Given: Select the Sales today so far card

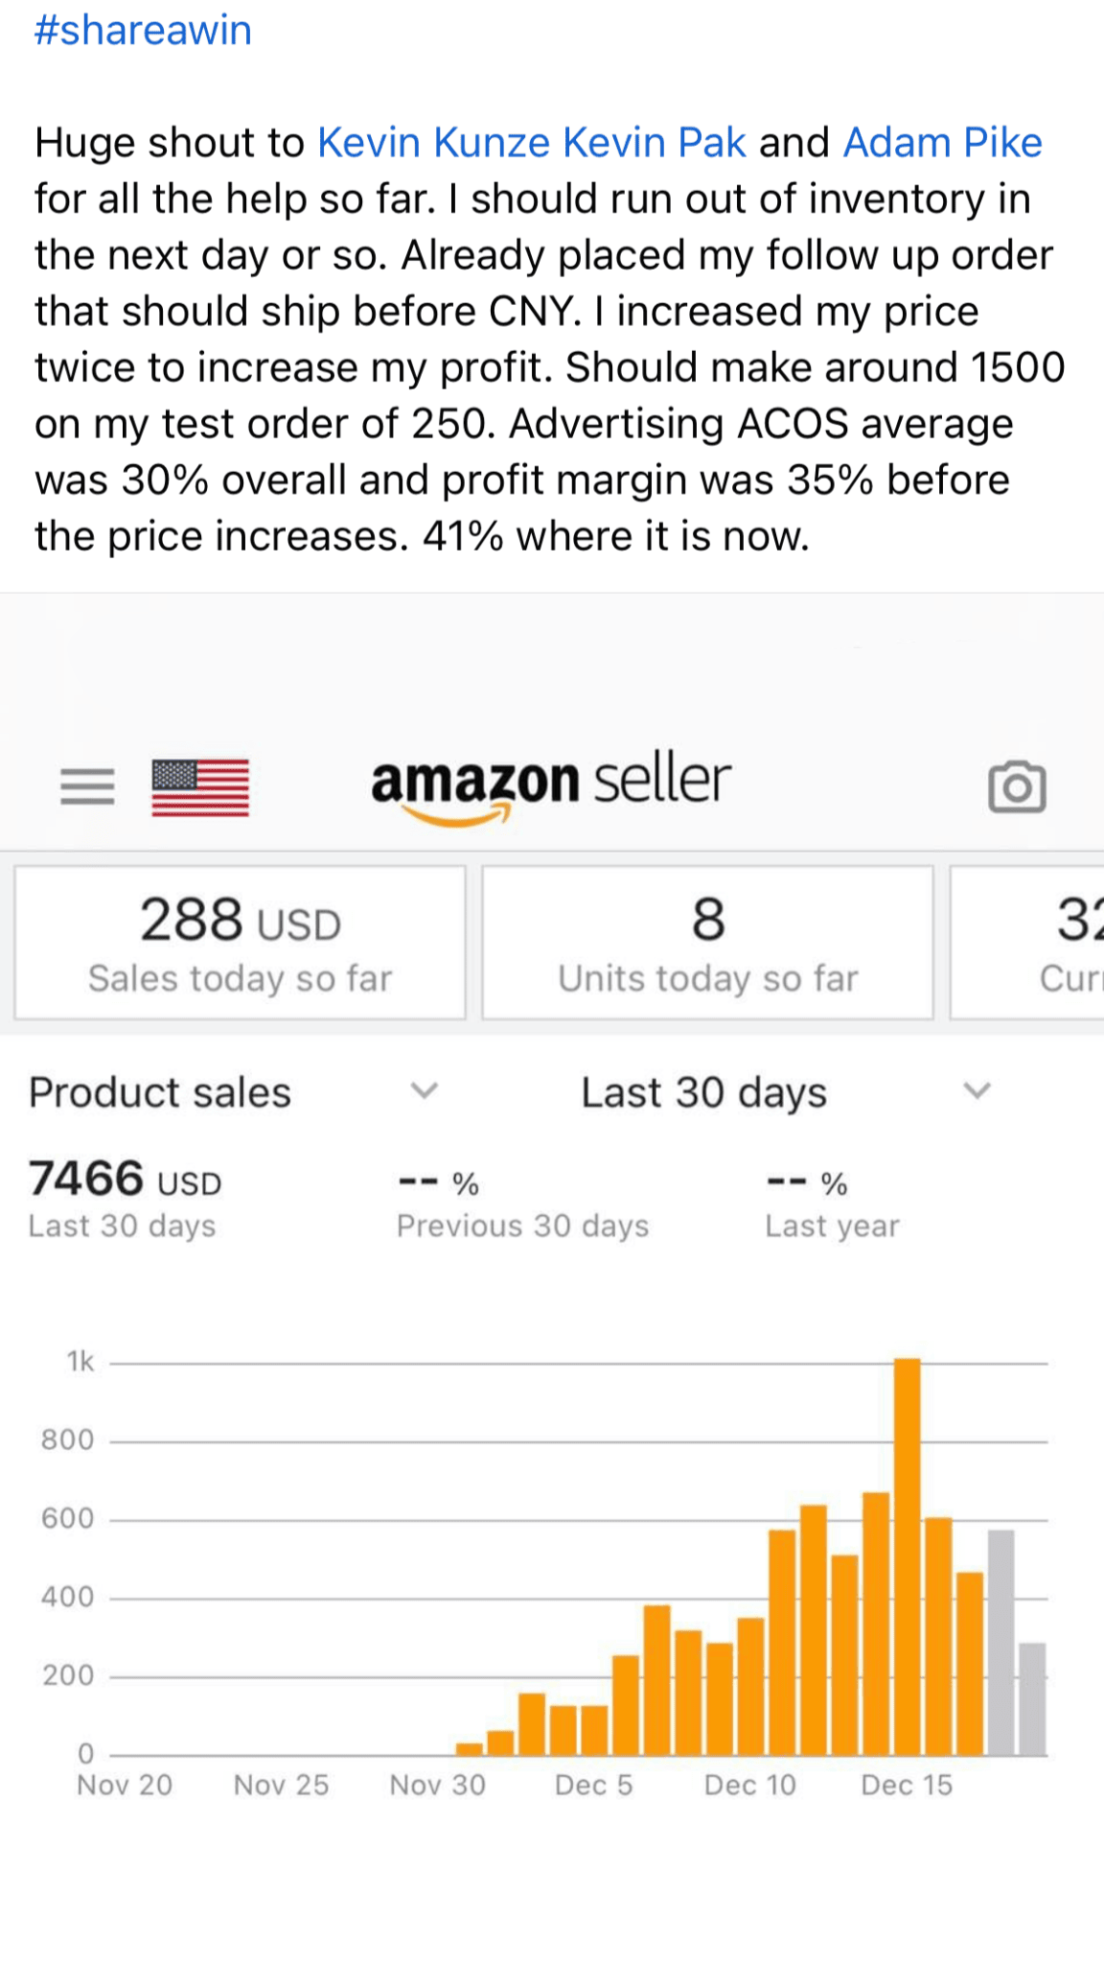Looking at the screenshot, I should coord(240,943).
